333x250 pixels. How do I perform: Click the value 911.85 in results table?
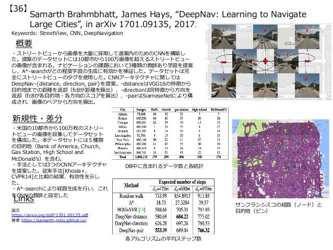coord(203,196)
